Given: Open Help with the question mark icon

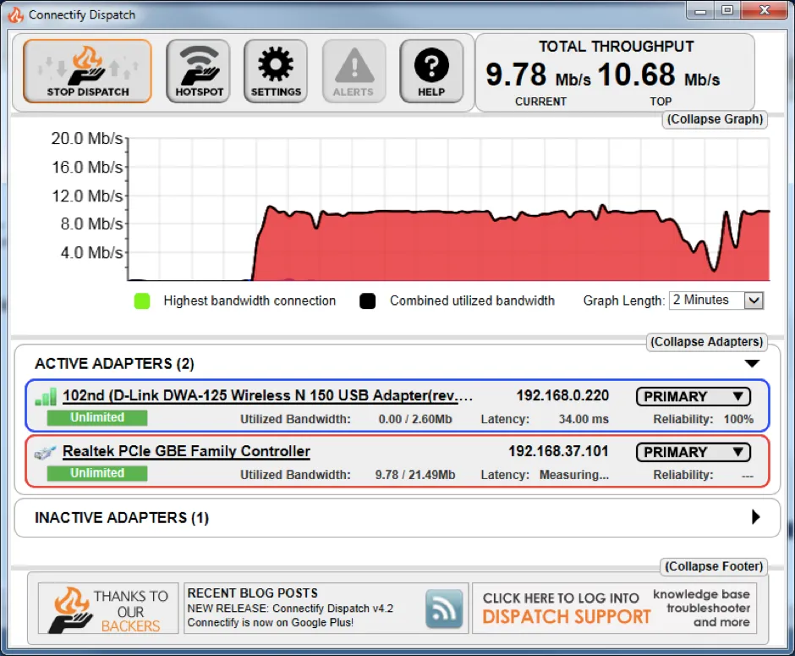Looking at the screenshot, I should [x=431, y=71].
